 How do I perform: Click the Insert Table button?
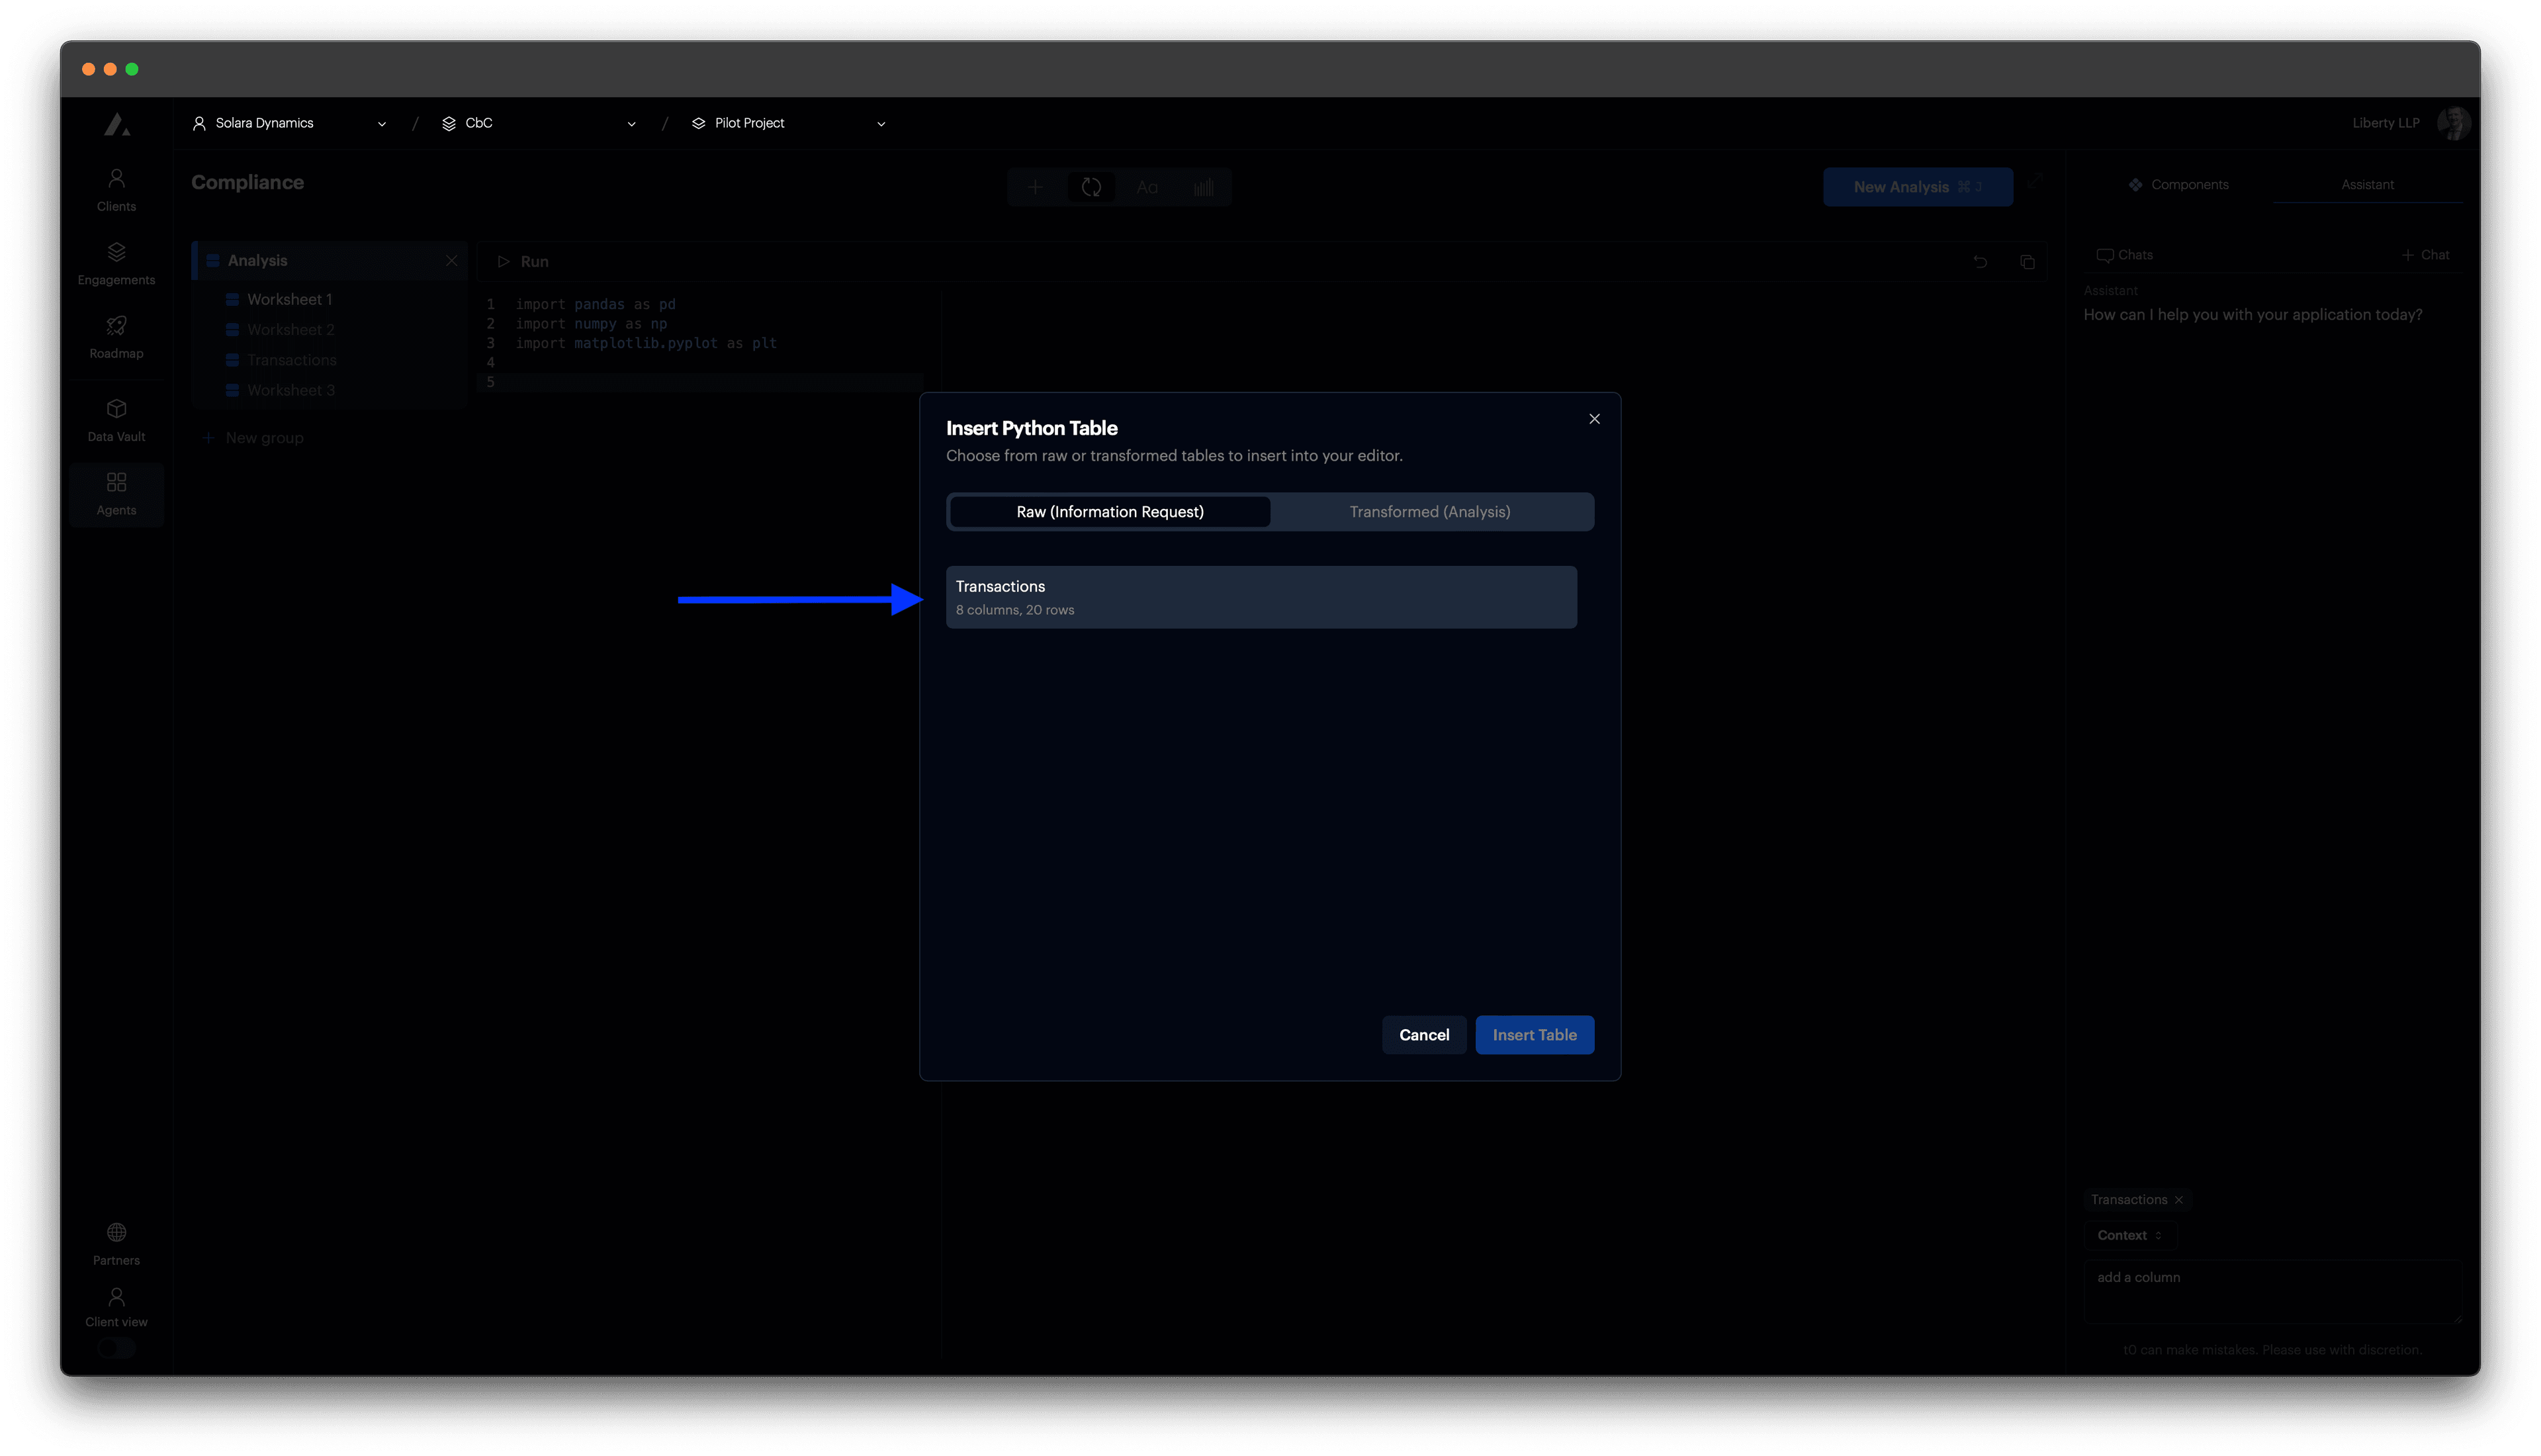pos(1535,1034)
